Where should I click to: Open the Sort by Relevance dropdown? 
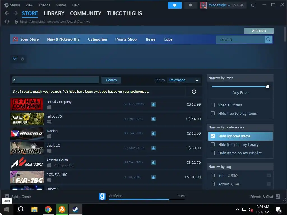pos(184,80)
